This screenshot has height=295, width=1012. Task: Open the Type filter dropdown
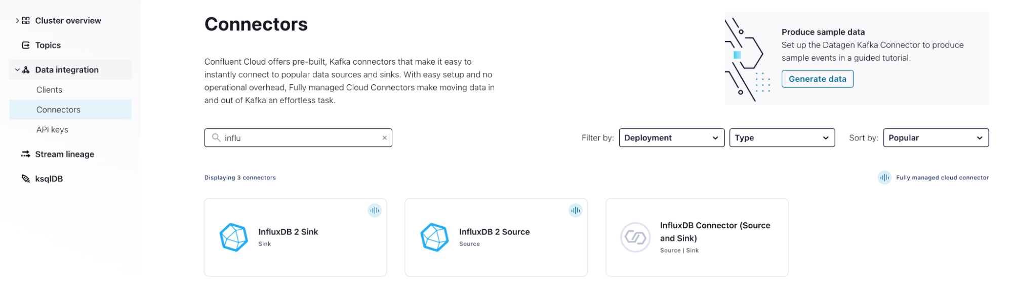pos(782,138)
